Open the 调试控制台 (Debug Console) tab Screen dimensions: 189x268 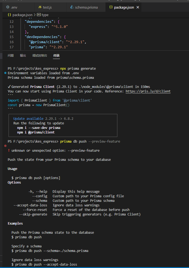tap(40, 55)
